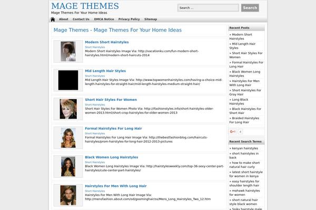Open the Black Women Long Hairstyles post title
316x210 pixels.
coord(112,157)
